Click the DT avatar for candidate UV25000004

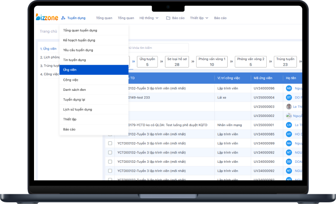[x=289, y=98]
